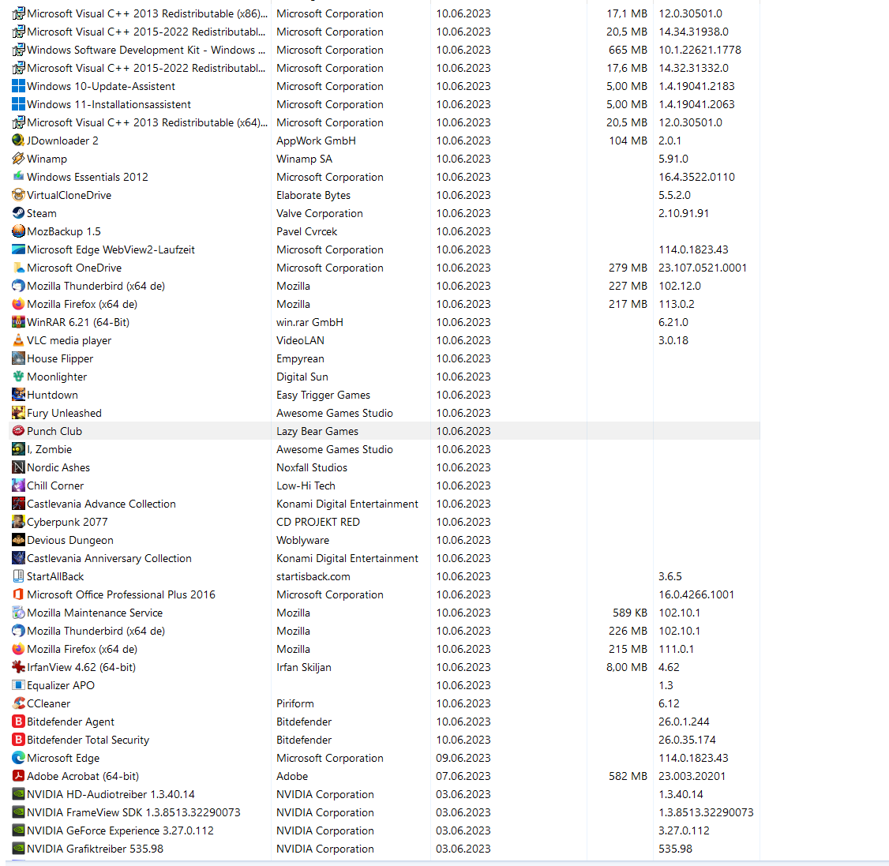889x866 pixels.
Task: Select the Chill Corner icon
Action: [x=18, y=485]
